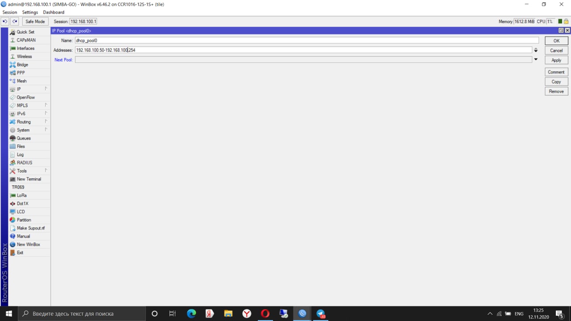
Task: Click the Addresses range input field
Action: (303, 50)
